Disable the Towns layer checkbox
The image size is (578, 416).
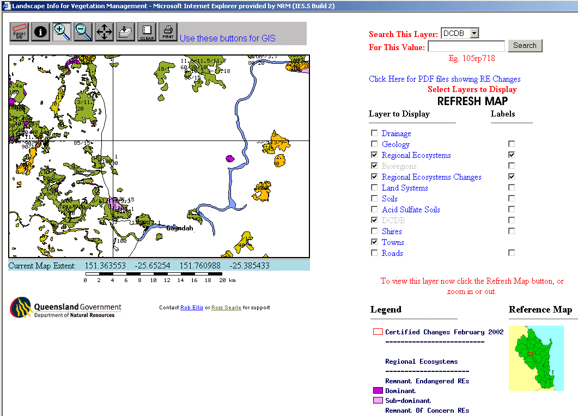coord(374,242)
